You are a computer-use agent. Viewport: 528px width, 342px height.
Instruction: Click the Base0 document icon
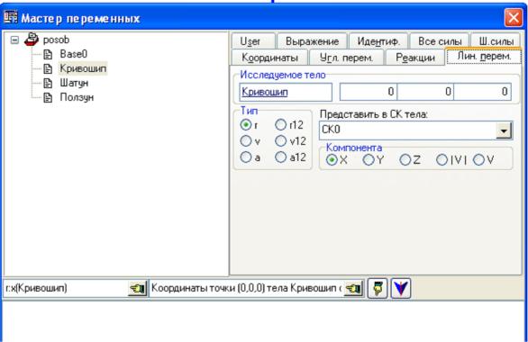click(x=48, y=54)
